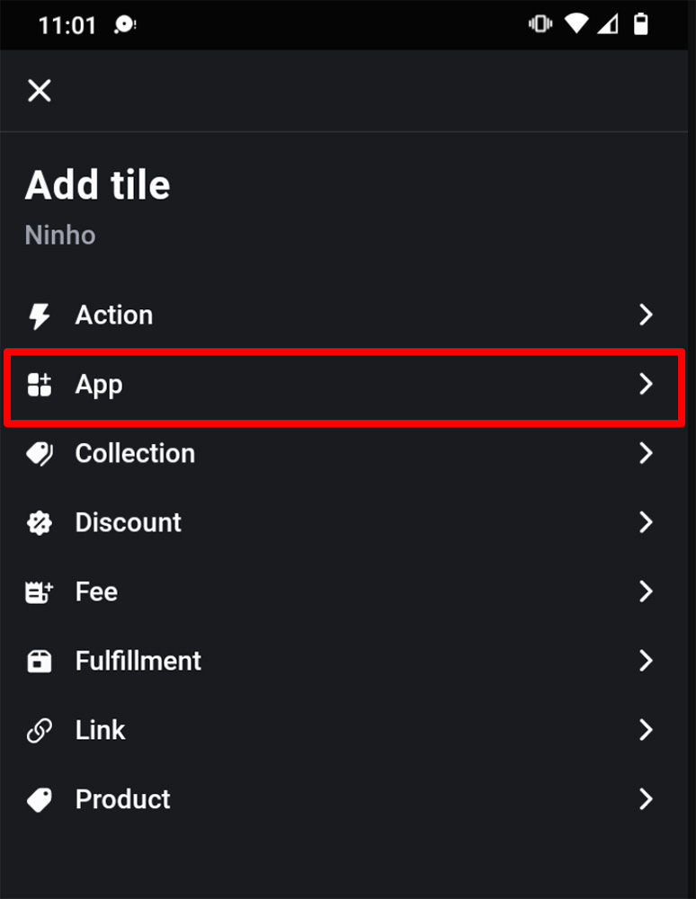Expand the App row chevron
Screen dimensions: 696x899
click(646, 384)
